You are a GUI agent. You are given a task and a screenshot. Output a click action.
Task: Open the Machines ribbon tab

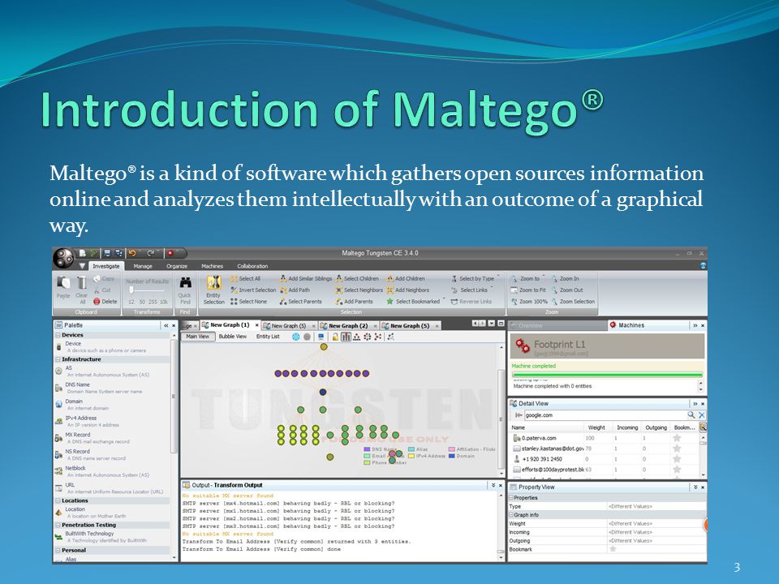point(212,266)
